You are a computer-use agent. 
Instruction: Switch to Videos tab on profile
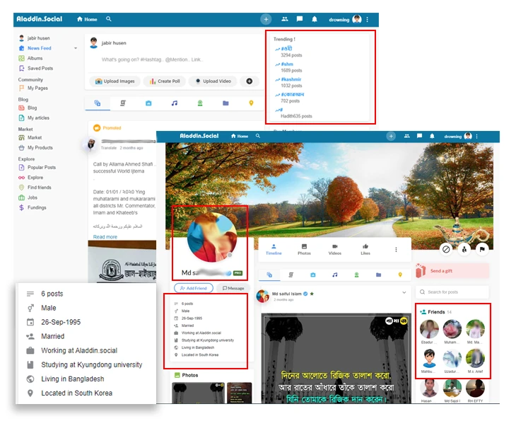coord(334,250)
